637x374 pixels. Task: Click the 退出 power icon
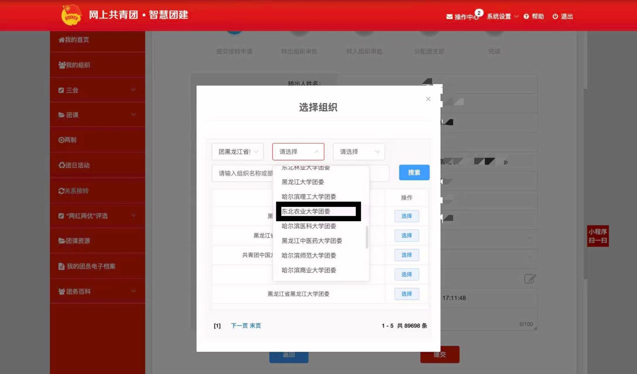pos(555,16)
